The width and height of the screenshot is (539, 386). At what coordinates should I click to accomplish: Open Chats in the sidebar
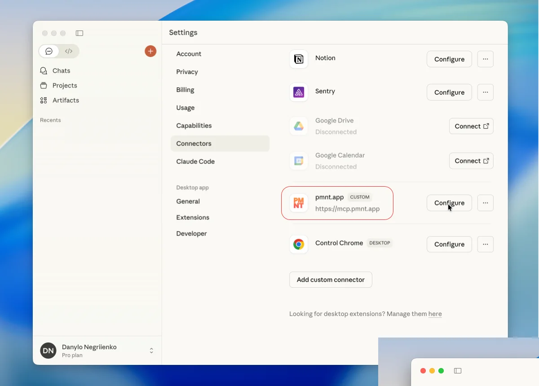click(61, 71)
